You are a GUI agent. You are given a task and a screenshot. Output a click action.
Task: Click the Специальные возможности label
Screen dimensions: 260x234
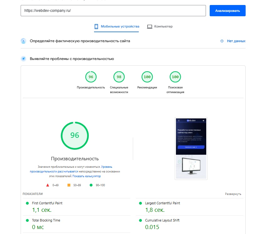point(119,90)
